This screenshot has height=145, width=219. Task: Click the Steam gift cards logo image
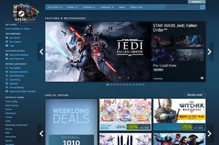[26, 13]
